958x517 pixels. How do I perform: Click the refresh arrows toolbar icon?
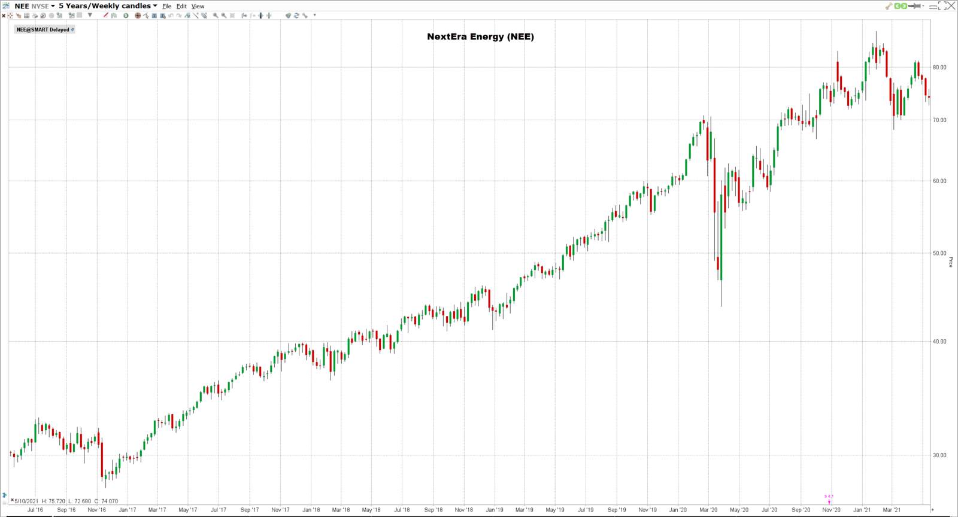[x=296, y=16]
